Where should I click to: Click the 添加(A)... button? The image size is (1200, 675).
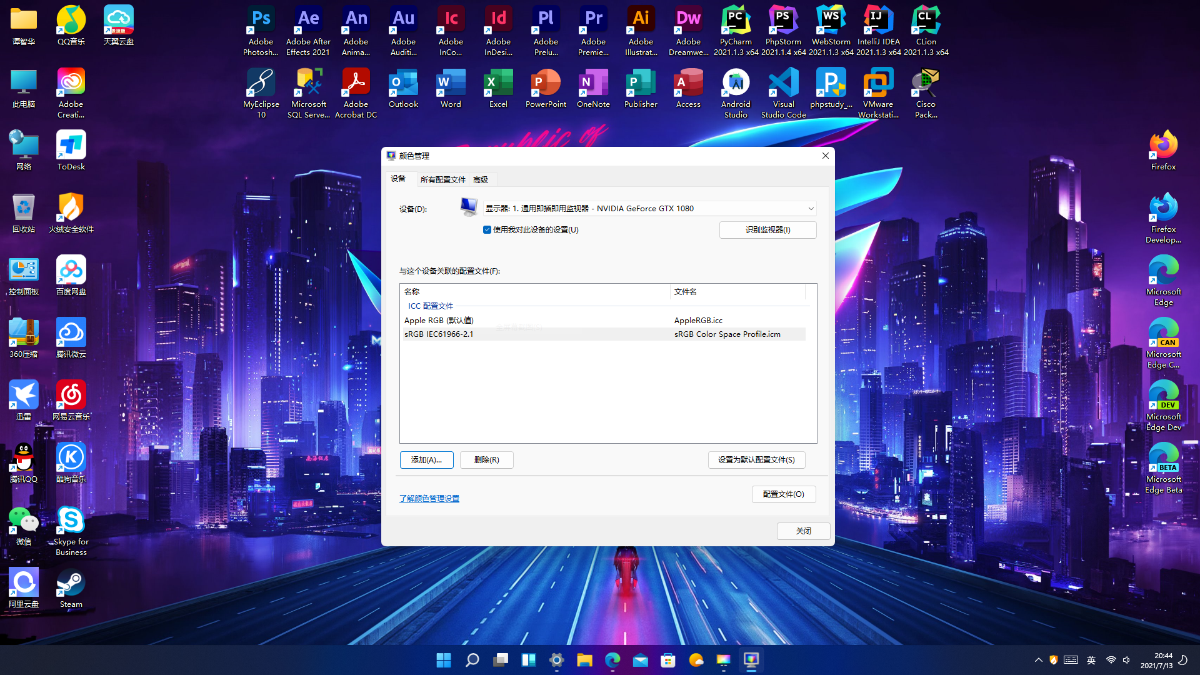click(426, 460)
